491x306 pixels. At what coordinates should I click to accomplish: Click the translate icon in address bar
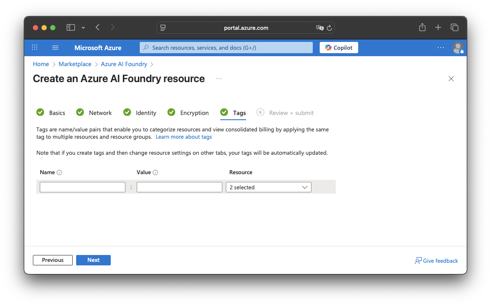pyautogui.click(x=320, y=28)
